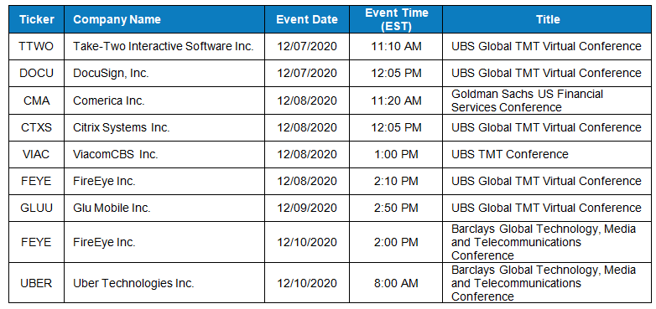Select the TTWO ticker cell

[x=36, y=46]
